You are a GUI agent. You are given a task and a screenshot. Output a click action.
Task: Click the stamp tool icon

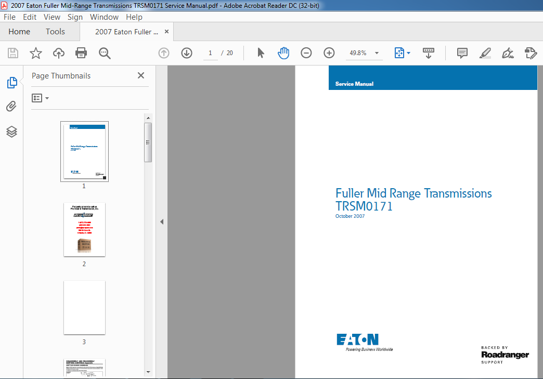coord(531,53)
